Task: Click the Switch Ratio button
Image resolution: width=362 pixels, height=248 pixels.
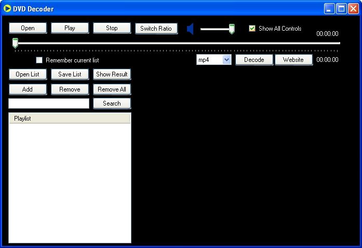Action: pyautogui.click(x=156, y=29)
